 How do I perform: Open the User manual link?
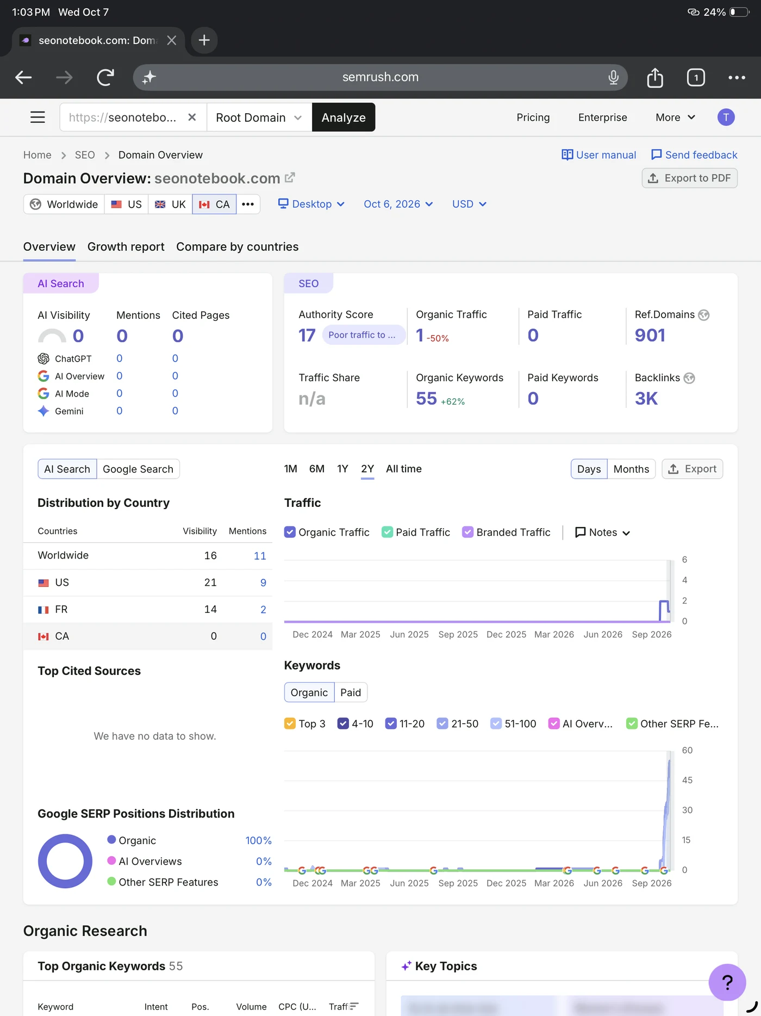pos(598,155)
